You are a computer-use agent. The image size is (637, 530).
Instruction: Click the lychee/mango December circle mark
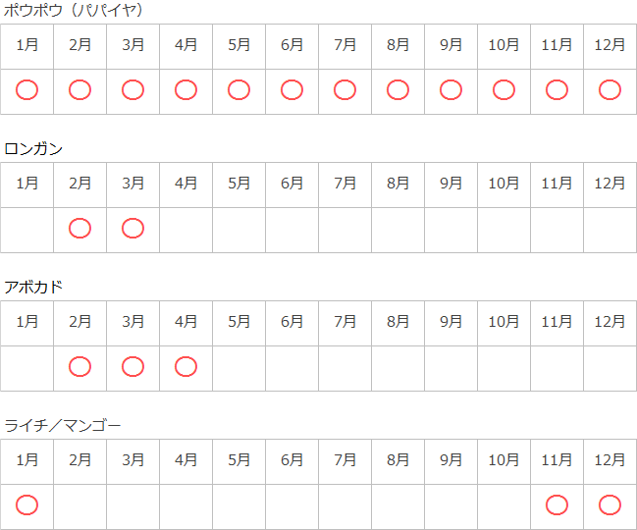(x=610, y=504)
